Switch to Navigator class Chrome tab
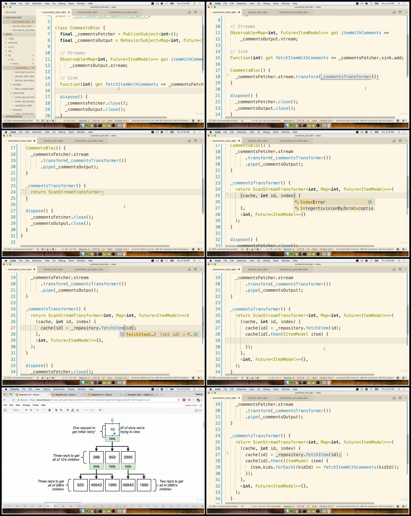This screenshot has height=516, width=411. pyautogui.click(x=140, y=395)
